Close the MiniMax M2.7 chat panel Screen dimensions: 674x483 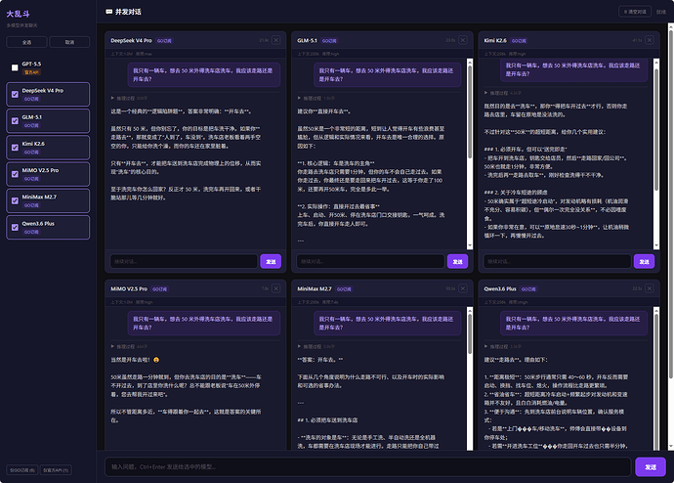tap(462, 288)
